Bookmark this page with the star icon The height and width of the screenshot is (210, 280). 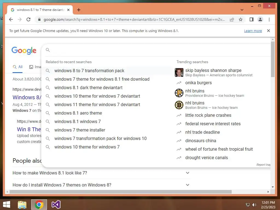click(x=241, y=19)
